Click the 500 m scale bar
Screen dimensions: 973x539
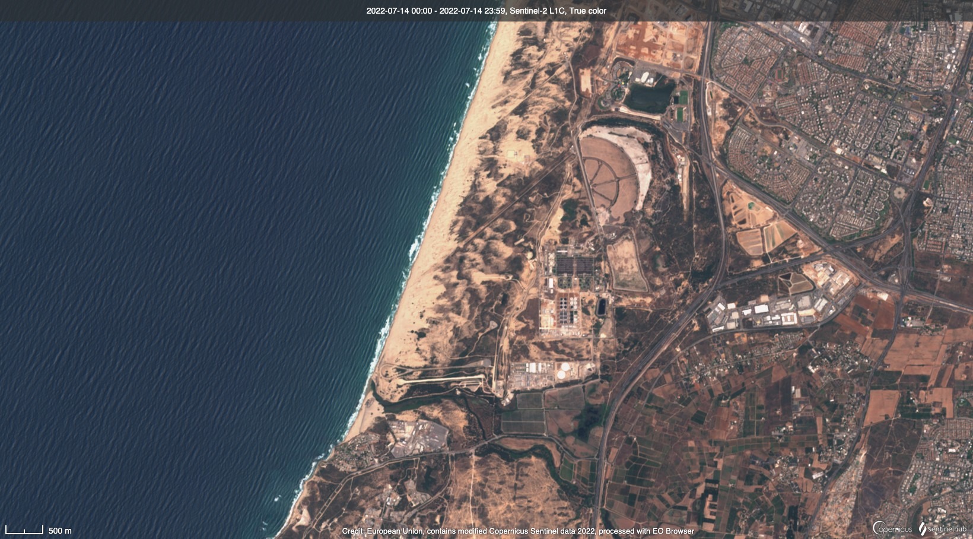pos(39,530)
